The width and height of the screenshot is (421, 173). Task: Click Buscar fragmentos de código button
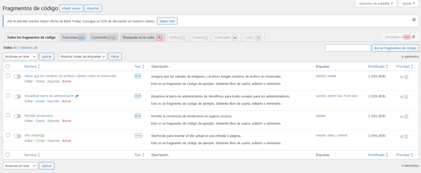pos(395,48)
